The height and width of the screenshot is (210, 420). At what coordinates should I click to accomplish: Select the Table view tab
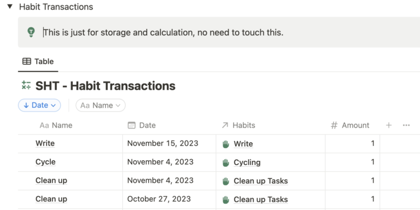pos(38,62)
